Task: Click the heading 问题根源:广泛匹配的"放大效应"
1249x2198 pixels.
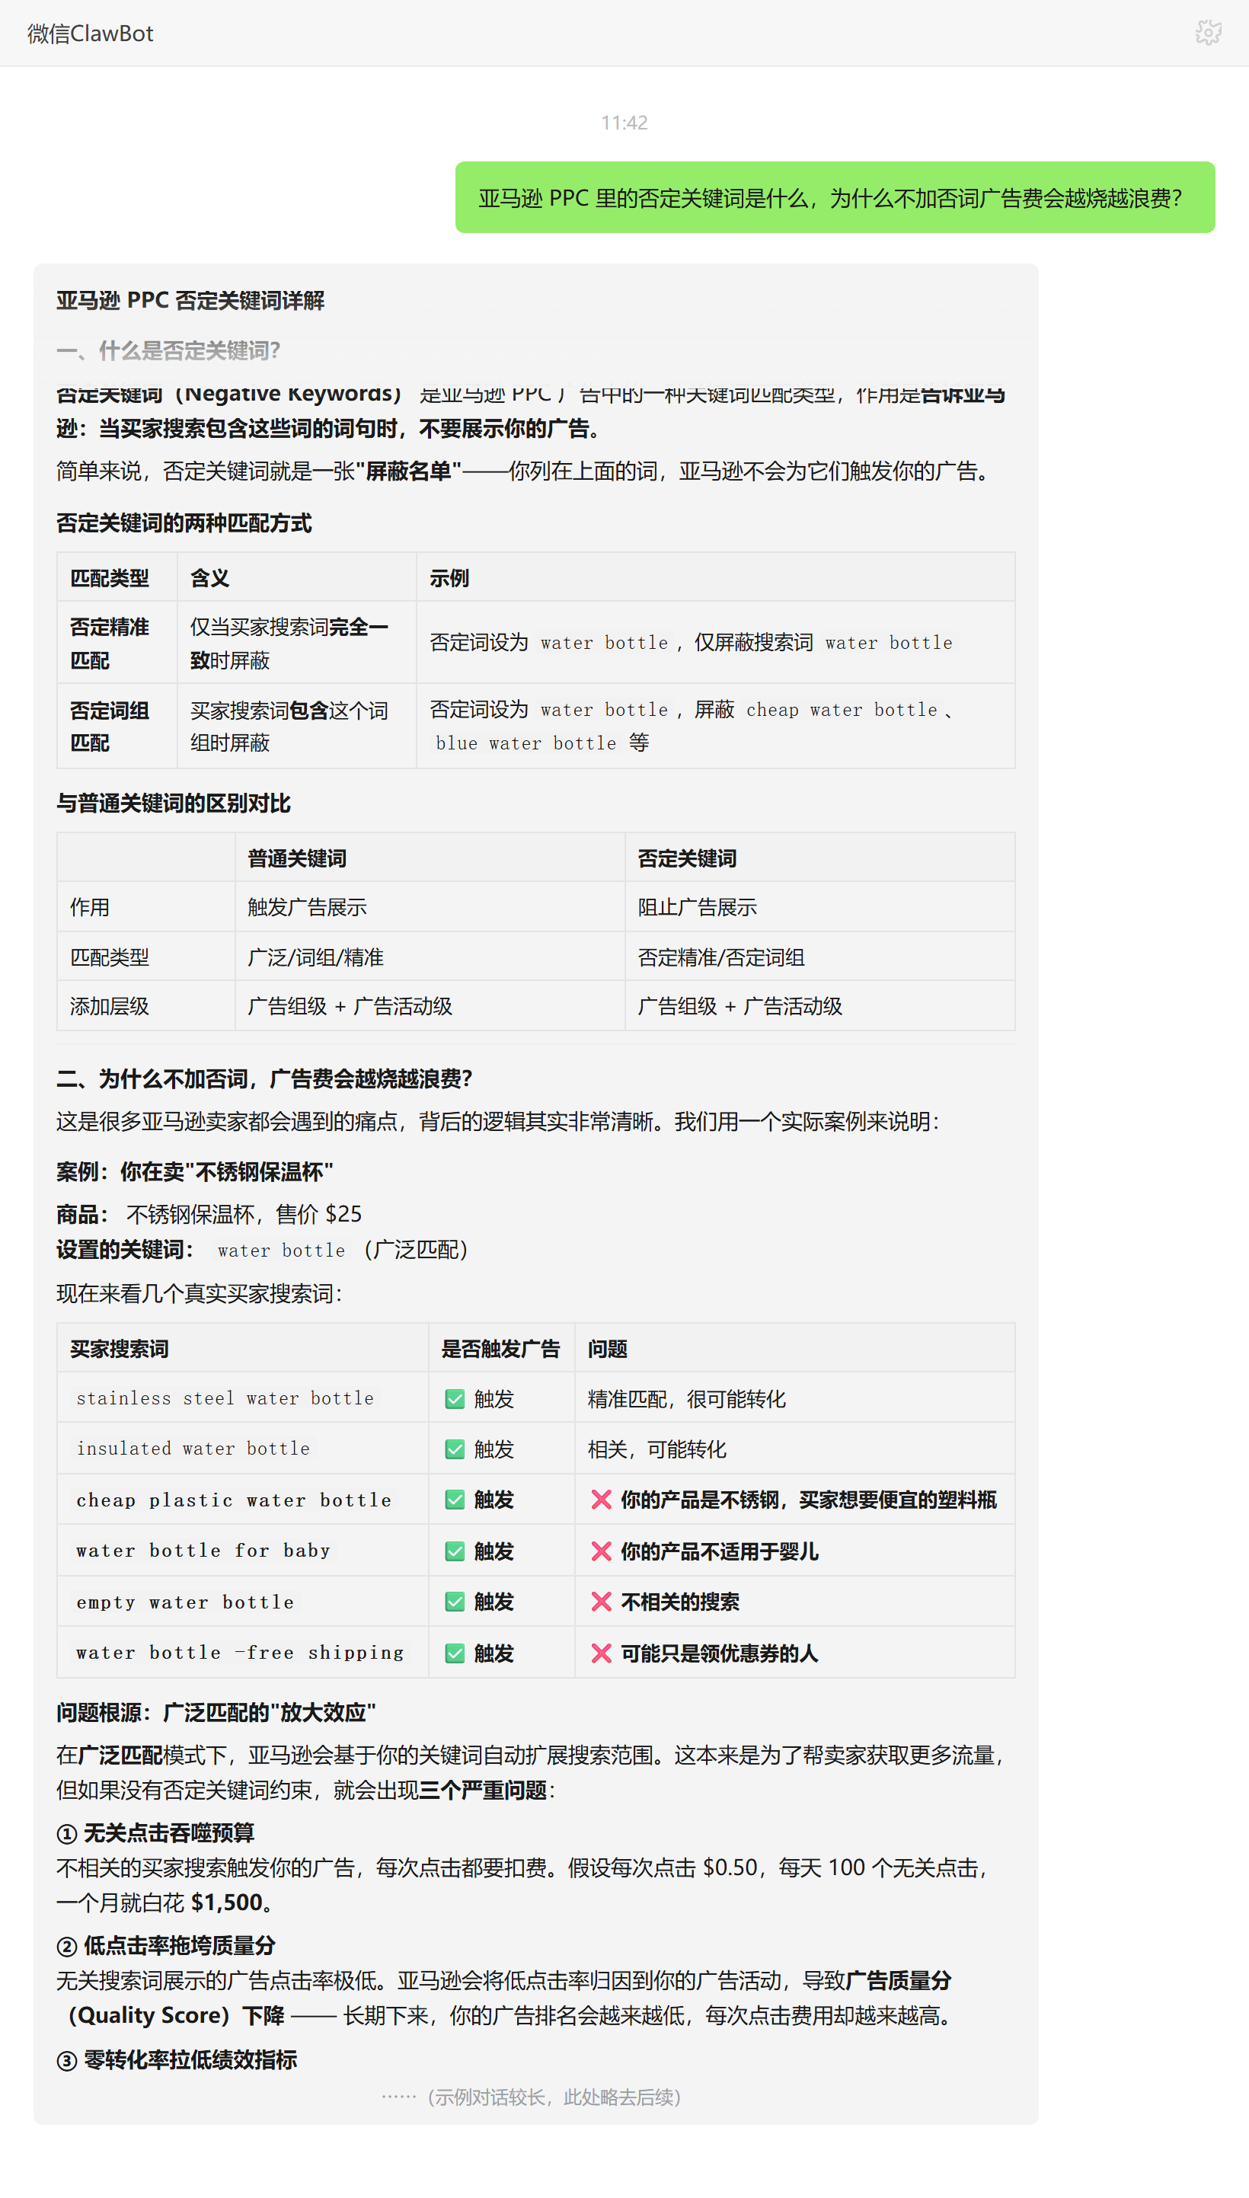Action: click(x=216, y=1712)
